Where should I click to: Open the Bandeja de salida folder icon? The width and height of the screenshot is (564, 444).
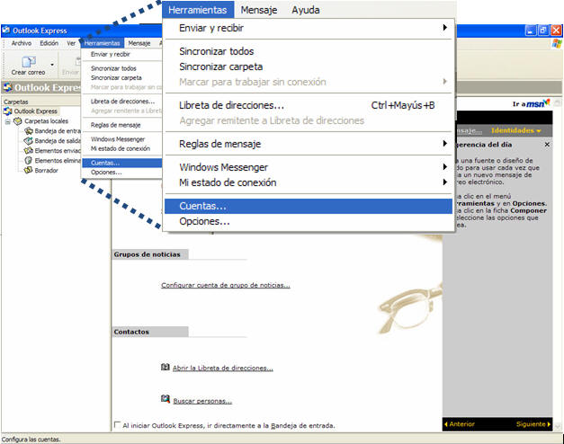[x=29, y=141]
